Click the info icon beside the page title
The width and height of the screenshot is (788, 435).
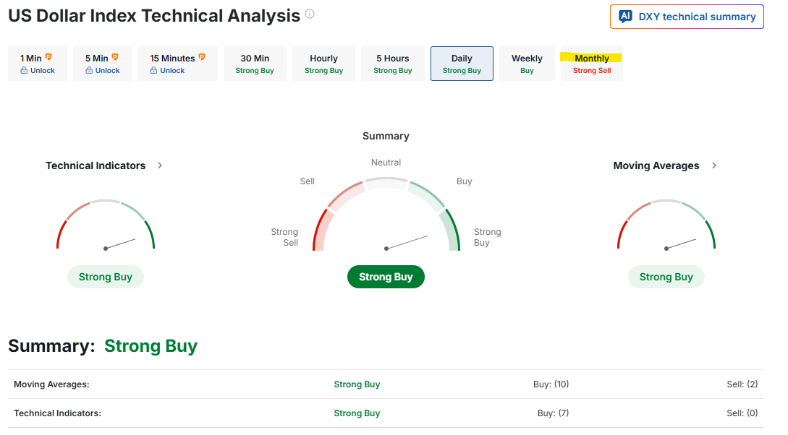(x=310, y=14)
